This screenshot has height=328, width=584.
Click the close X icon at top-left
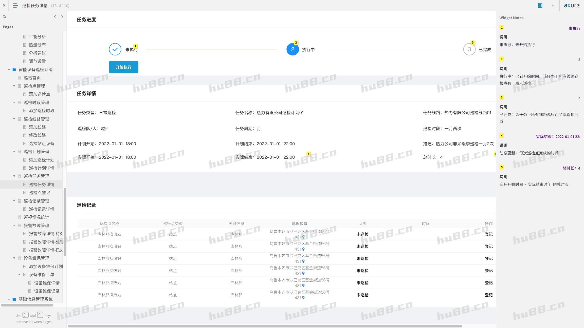(x=4, y=5)
